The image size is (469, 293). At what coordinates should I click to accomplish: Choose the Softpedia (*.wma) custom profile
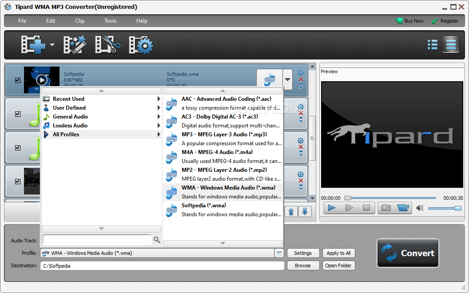223,210
